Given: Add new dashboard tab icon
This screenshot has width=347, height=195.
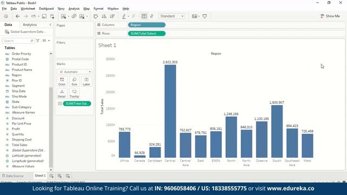Looking at the screenshot, I should coord(60,175).
